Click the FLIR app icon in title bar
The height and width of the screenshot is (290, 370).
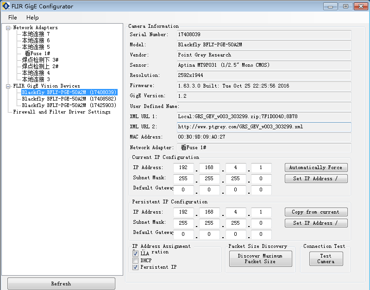(x=6, y=6)
